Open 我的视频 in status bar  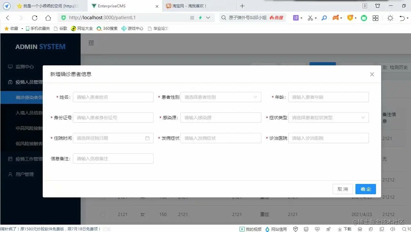pyautogui.click(x=250, y=229)
